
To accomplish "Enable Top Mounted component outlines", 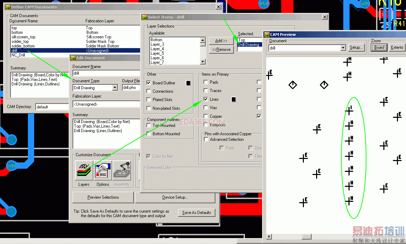I will [x=148, y=125].
